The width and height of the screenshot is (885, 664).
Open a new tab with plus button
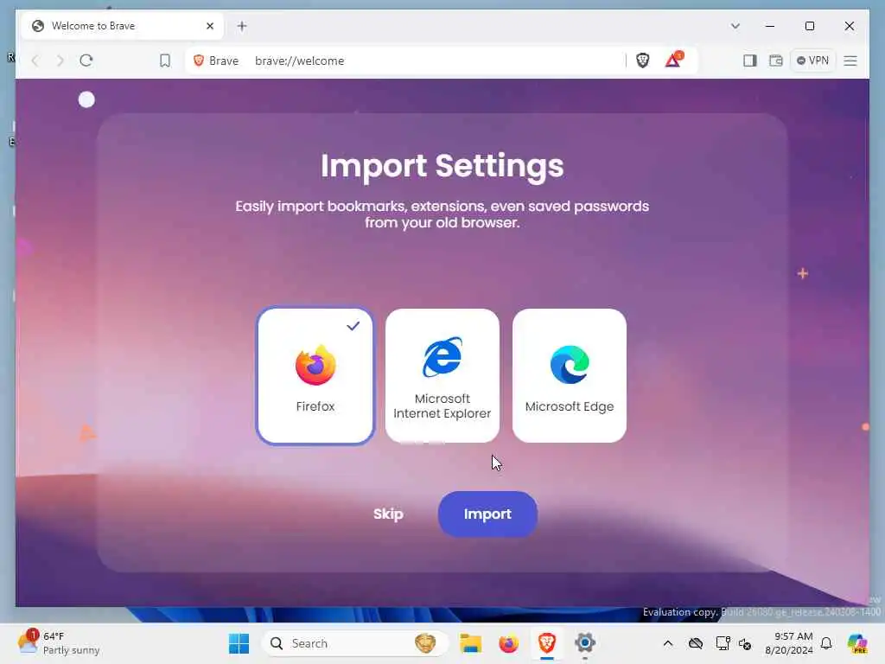tap(242, 26)
